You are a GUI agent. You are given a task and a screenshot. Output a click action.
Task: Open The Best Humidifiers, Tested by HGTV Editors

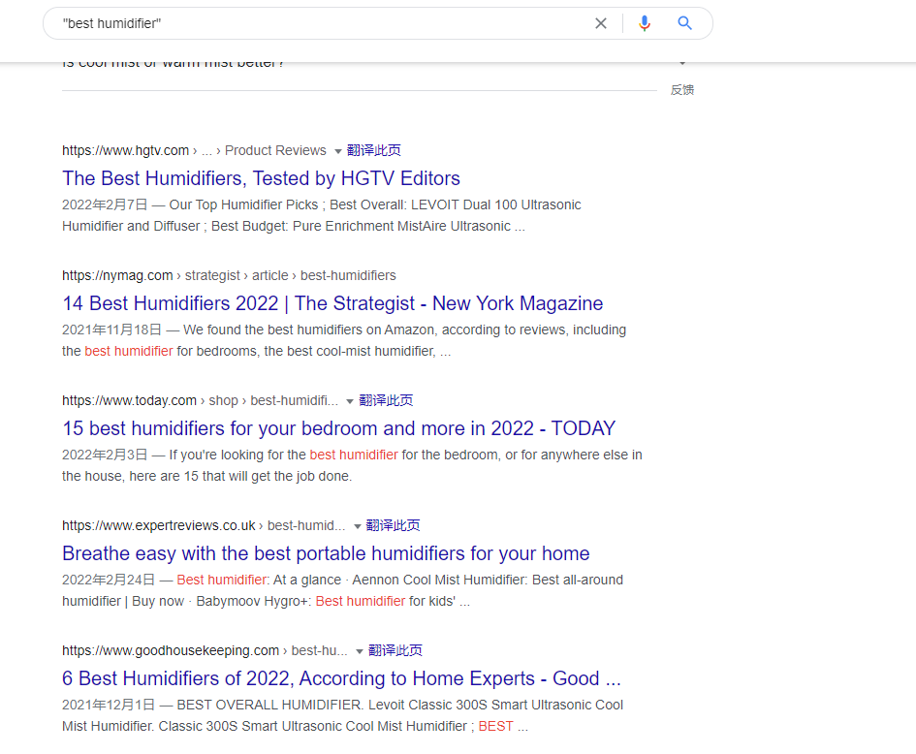click(261, 178)
